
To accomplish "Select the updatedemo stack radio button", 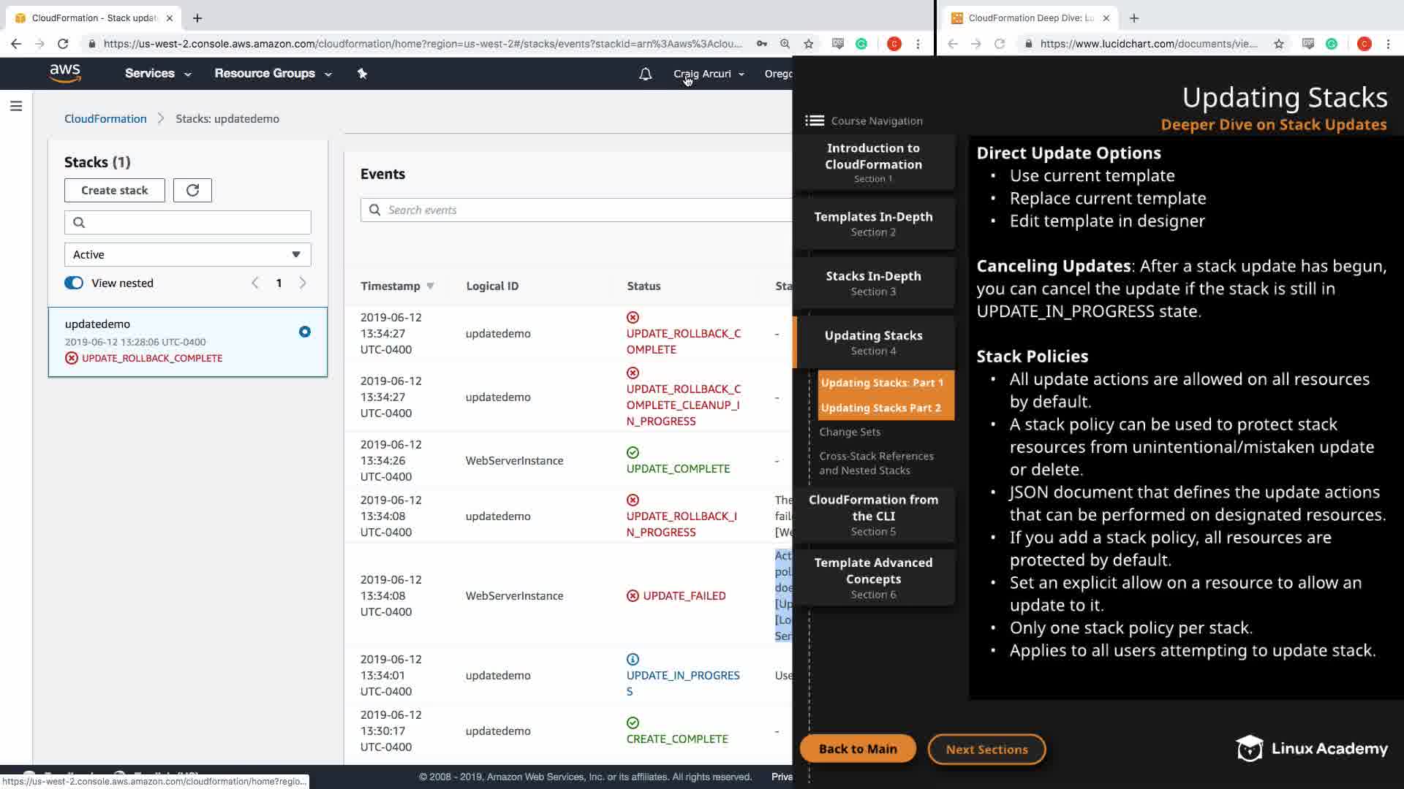I will (305, 332).
